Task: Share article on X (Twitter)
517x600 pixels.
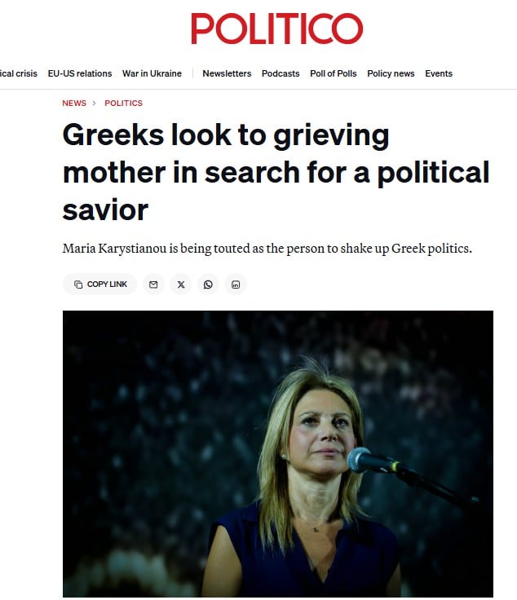Action: pos(181,285)
